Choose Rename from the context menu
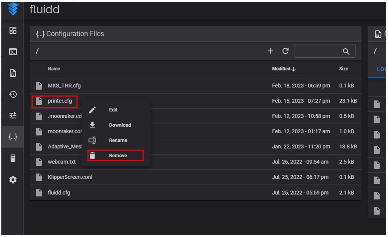 click(x=118, y=140)
